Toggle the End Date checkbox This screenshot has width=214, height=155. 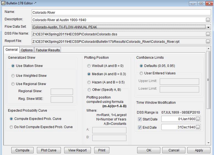click(x=140, y=127)
